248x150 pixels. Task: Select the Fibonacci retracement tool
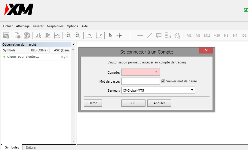[168, 35]
